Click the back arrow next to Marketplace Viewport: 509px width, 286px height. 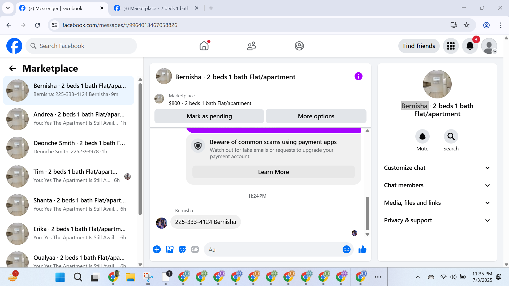coord(13,68)
